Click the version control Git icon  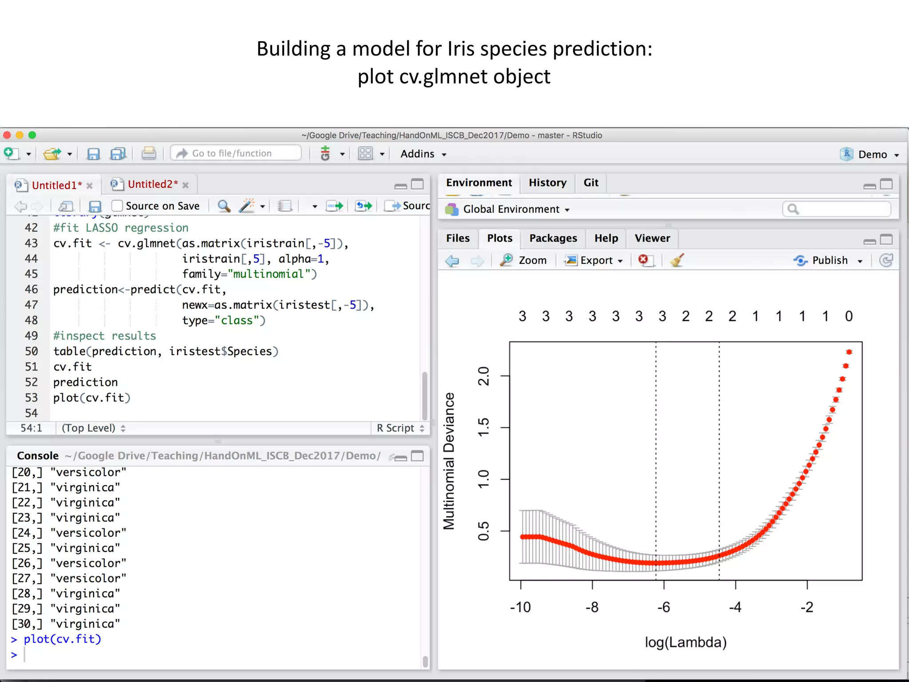tap(325, 154)
